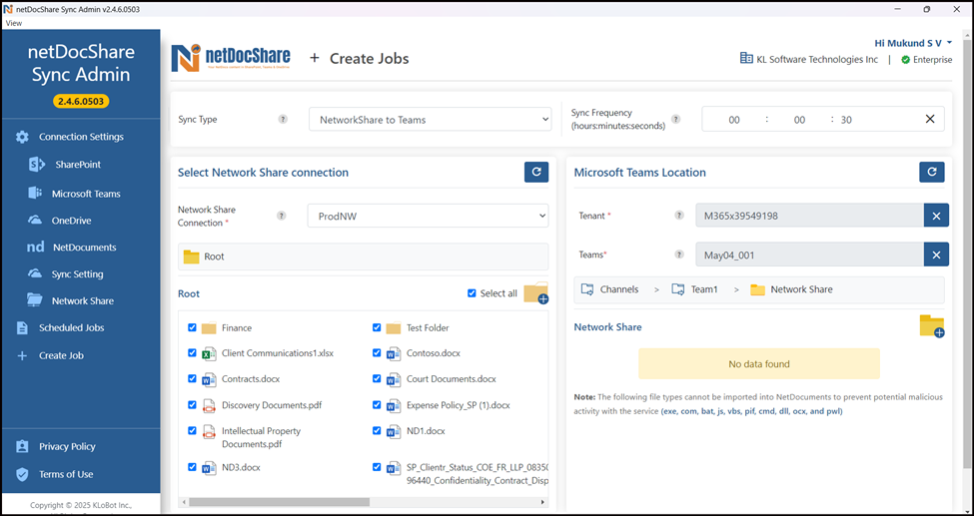Clear the Tenant field with X button

click(x=936, y=216)
